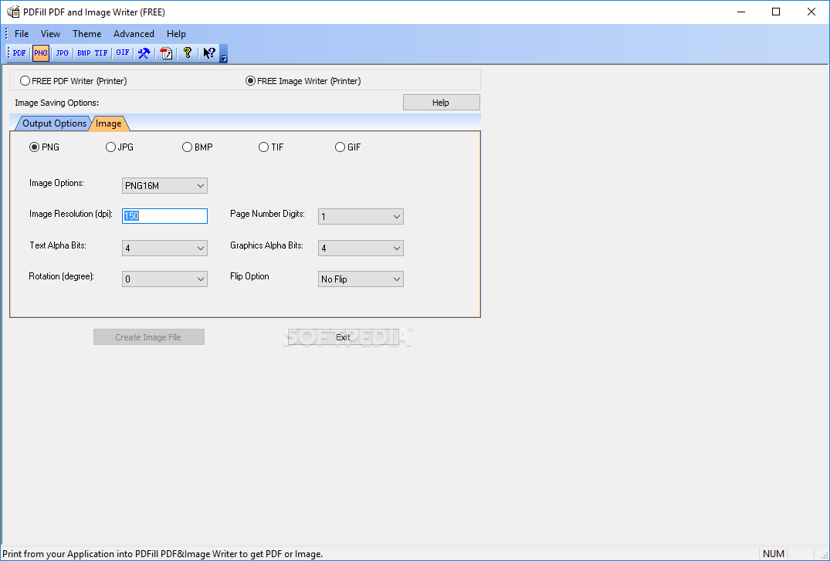Choose the TIF format radio button
This screenshot has width=830, height=561.
coord(271,147)
